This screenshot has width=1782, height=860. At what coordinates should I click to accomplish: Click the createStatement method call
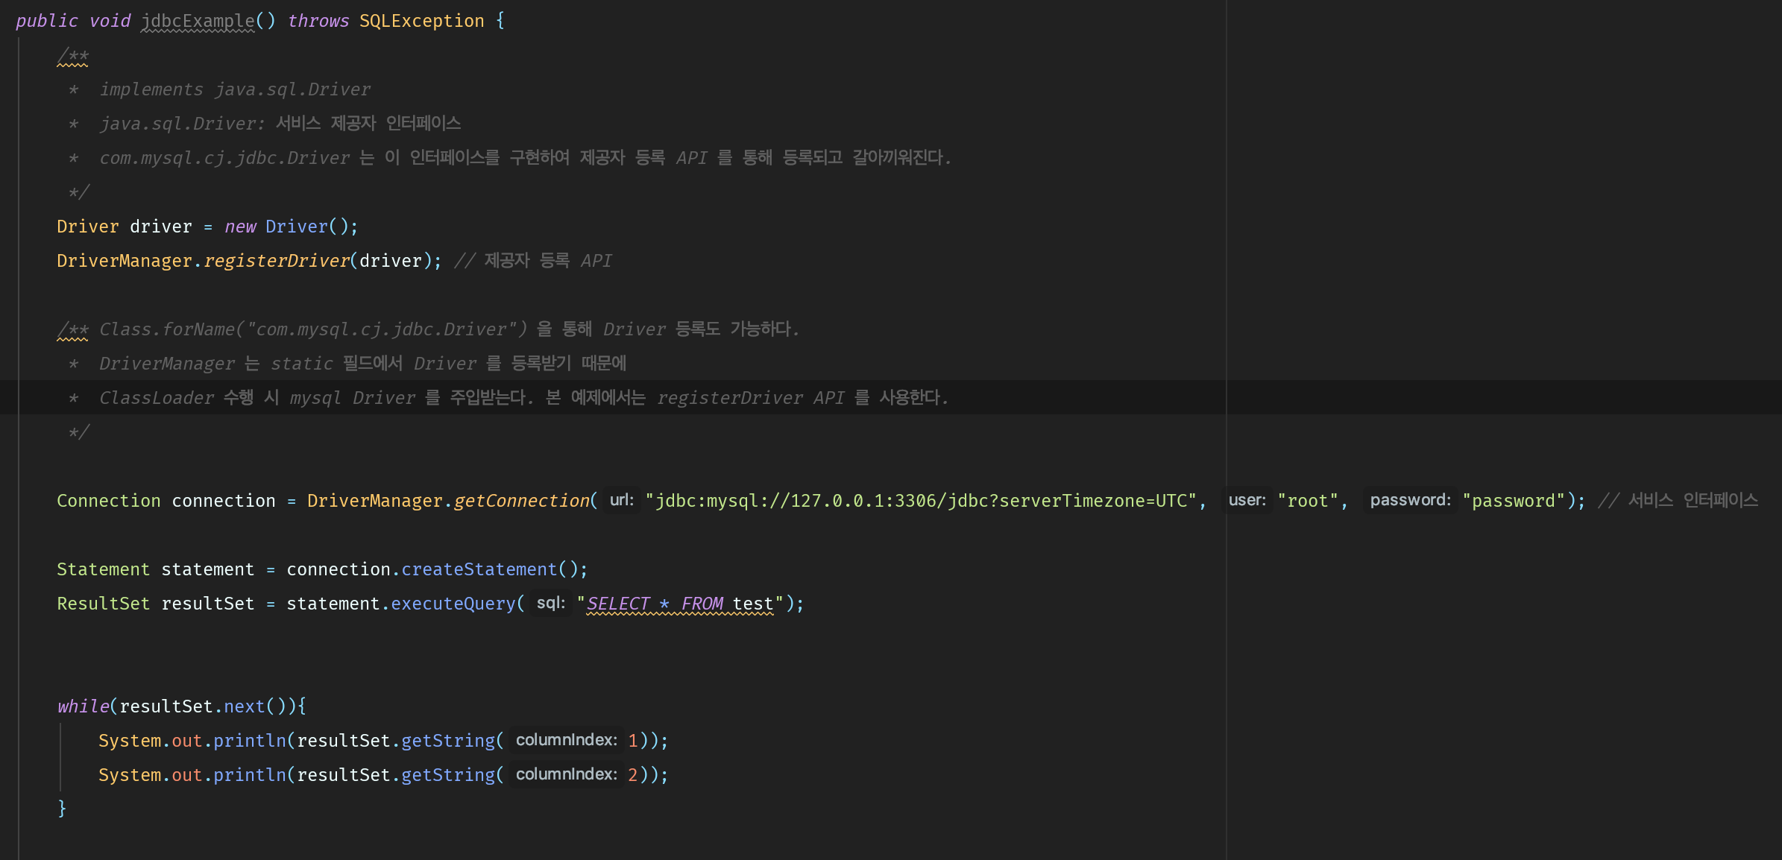point(479,569)
